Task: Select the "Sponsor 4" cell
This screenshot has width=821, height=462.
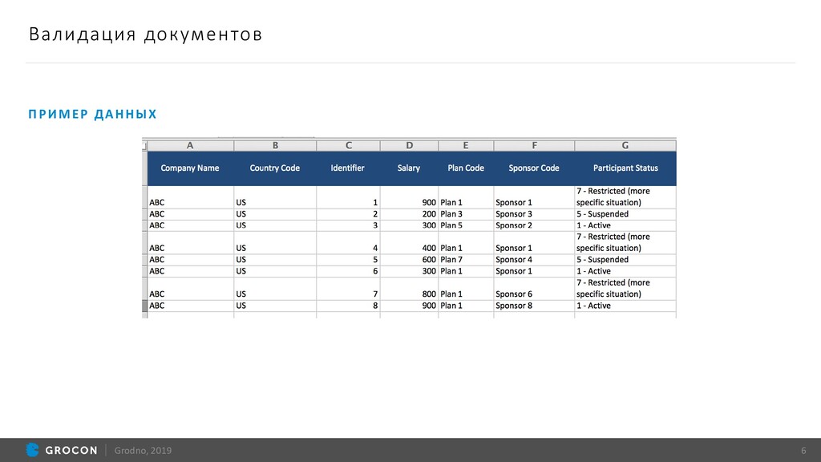Action: click(x=534, y=260)
